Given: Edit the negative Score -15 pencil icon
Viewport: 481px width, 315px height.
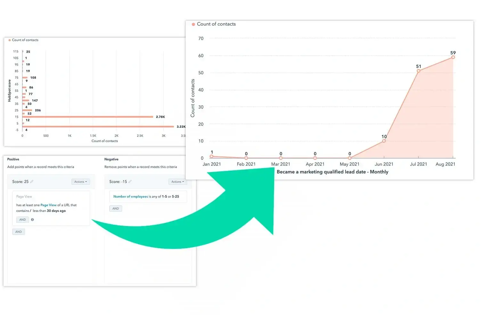Looking at the screenshot, I should point(130,182).
